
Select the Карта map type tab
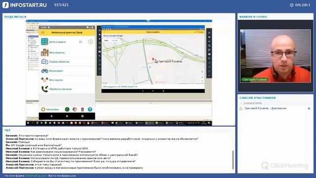[x=106, y=41]
